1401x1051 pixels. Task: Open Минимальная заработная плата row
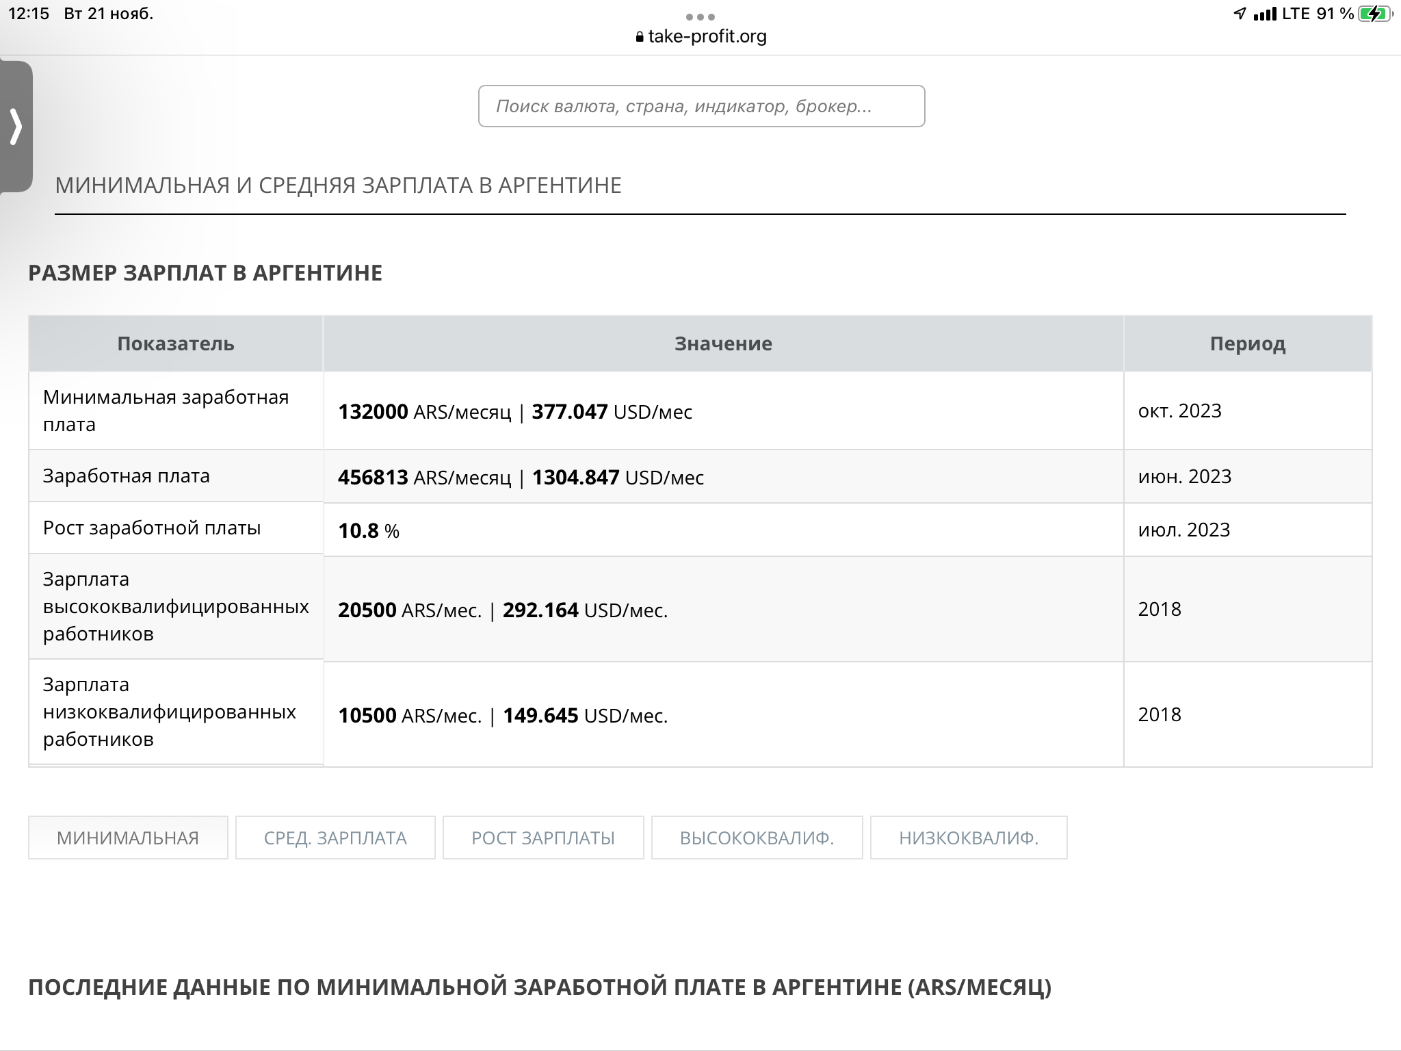[700, 411]
